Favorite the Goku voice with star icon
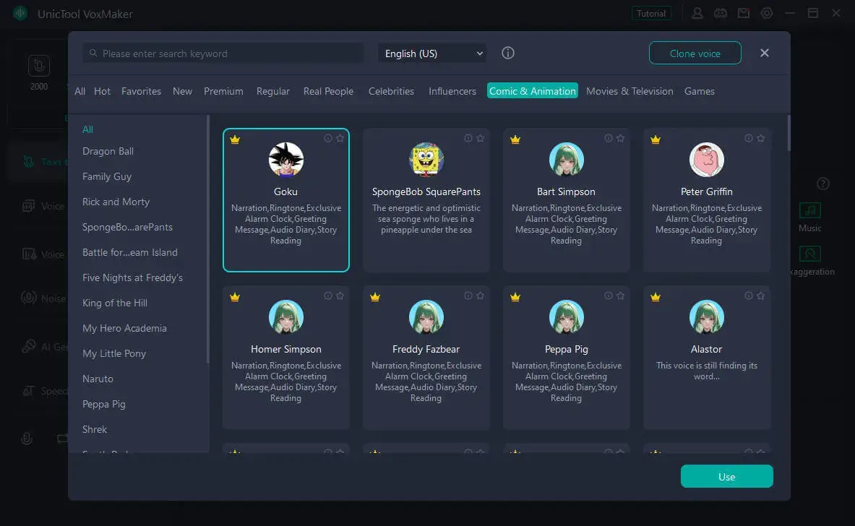This screenshot has height=526, width=855. [x=340, y=139]
